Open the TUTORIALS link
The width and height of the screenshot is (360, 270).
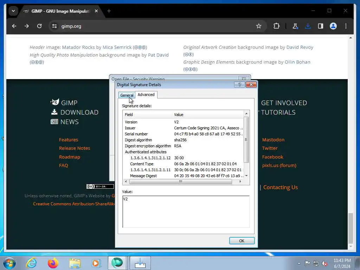pyautogui.click(x=278, y=112)
